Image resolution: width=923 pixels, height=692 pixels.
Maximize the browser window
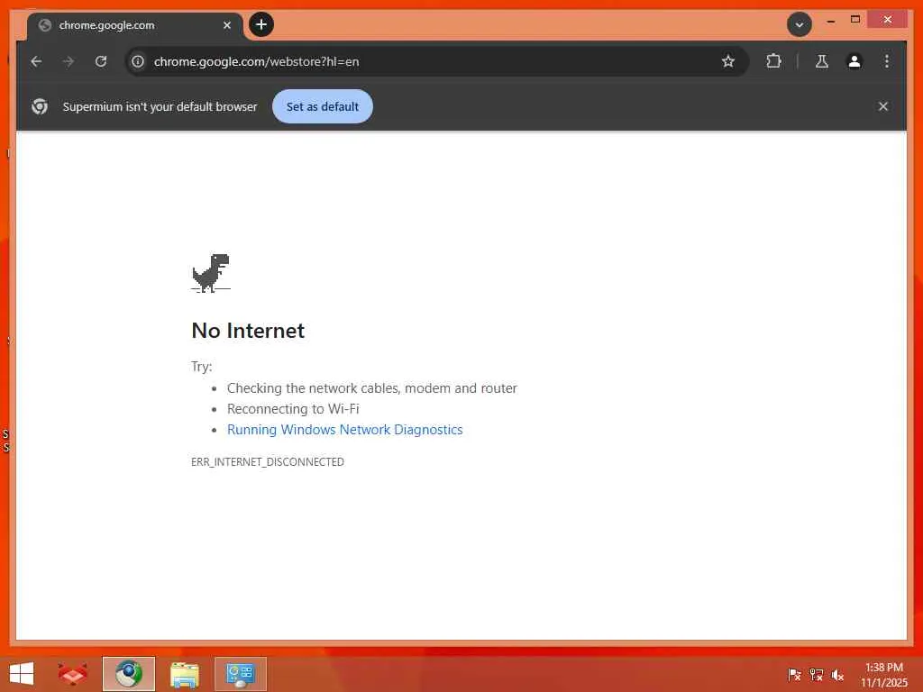(855, 20)
